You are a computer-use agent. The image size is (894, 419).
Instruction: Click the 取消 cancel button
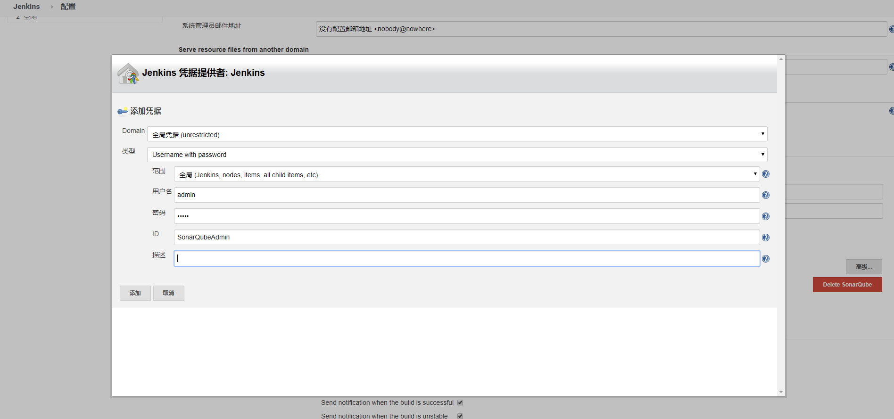169,293
